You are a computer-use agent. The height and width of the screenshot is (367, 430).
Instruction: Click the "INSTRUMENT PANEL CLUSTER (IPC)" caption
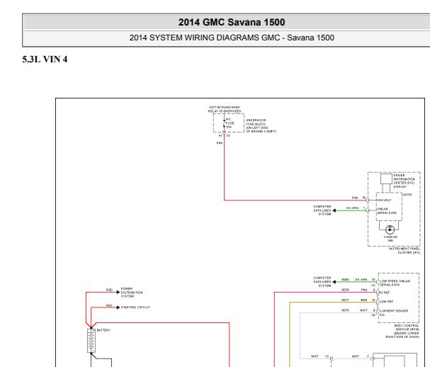404,250
